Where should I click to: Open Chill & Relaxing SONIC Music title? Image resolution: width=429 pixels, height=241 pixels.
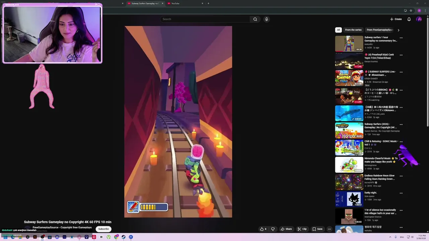381,143
